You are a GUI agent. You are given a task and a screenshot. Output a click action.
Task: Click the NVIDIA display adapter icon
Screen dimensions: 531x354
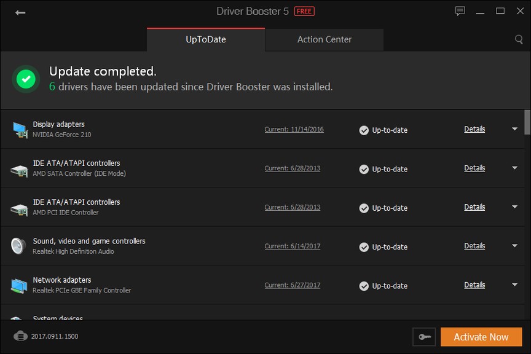(20, 130)
